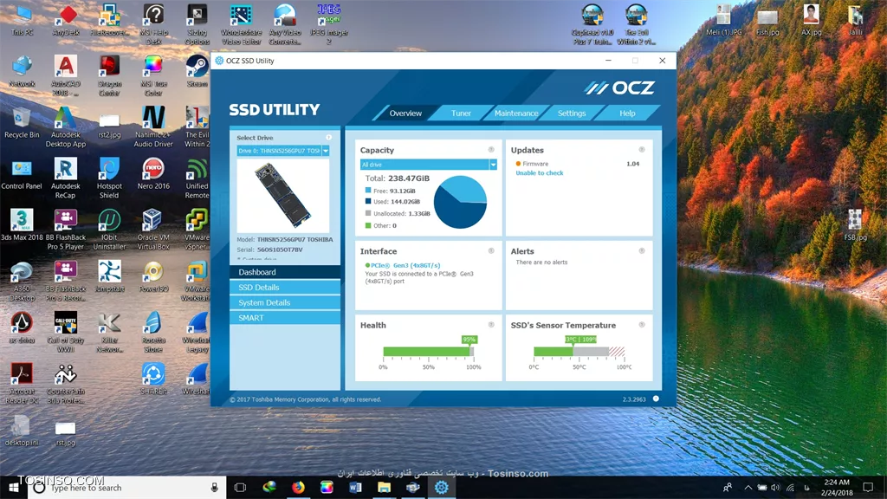
Task: Open the Action Center notifications
Action: (x=868, y=487)
